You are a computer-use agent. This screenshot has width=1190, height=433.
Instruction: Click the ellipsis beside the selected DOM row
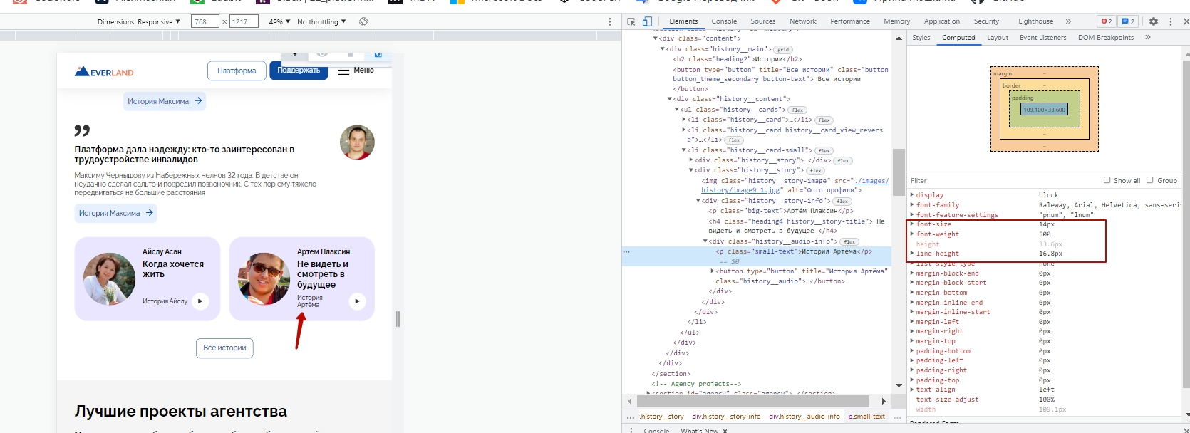point(626,251)
